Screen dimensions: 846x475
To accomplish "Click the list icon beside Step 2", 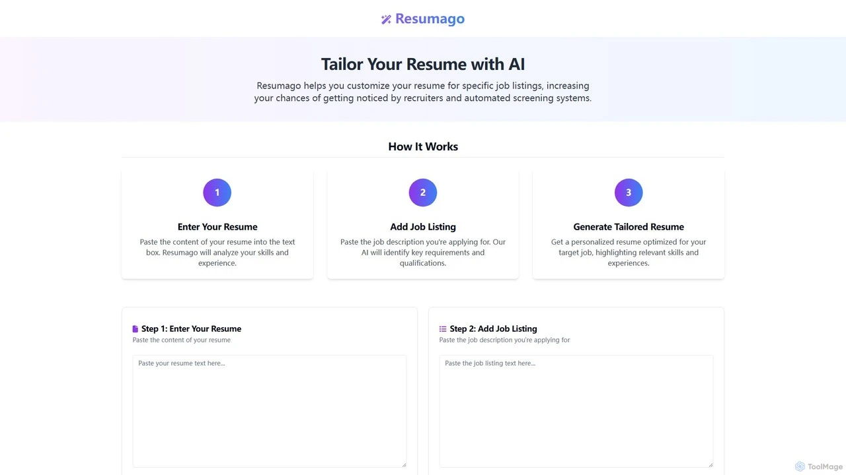I will 443,329.
